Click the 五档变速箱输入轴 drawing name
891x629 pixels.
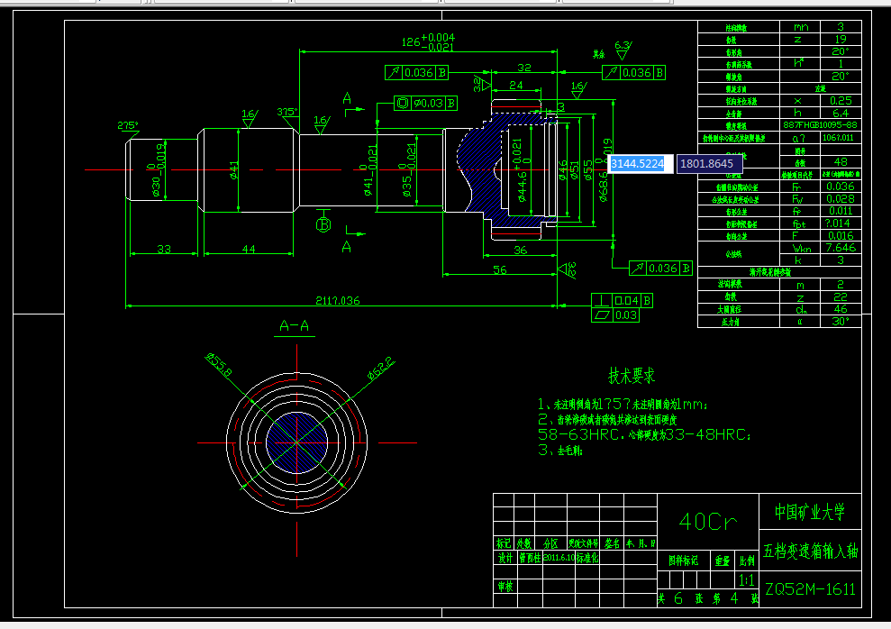[810, 551]
